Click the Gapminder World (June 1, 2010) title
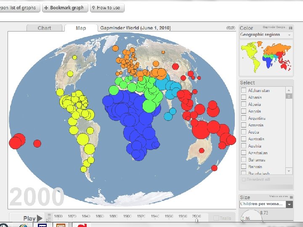303x227 pixels. pos(136,28)
